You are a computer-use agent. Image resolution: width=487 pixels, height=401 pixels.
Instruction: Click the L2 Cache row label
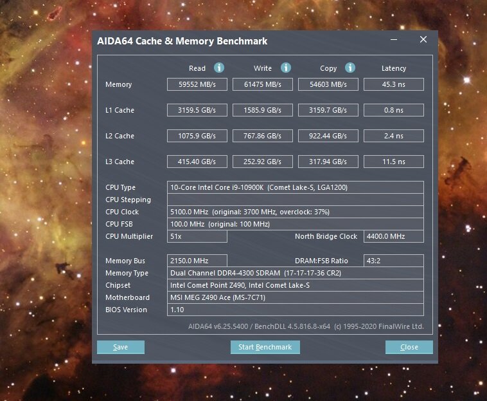(120, 136)
